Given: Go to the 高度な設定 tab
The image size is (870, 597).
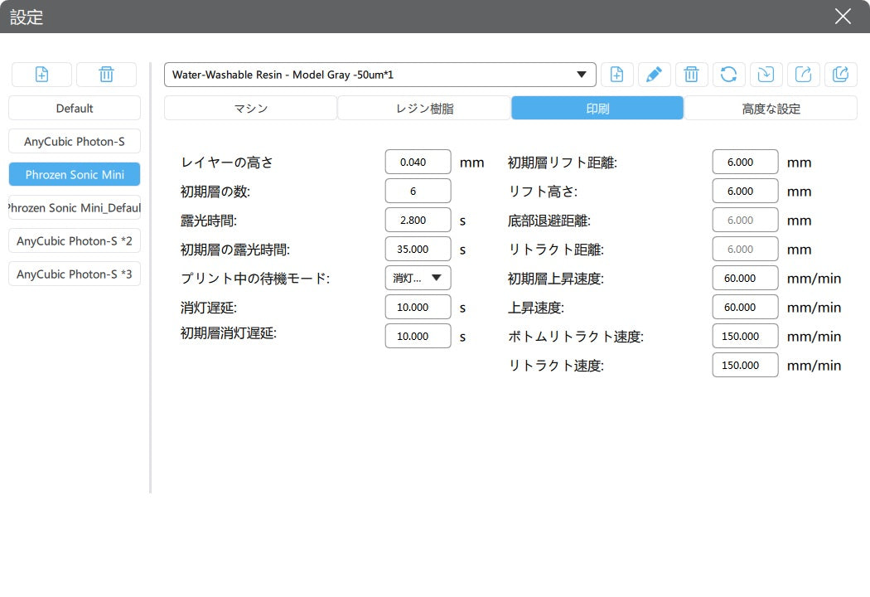Looking at the screenshot, I should (x=770, y=108).
